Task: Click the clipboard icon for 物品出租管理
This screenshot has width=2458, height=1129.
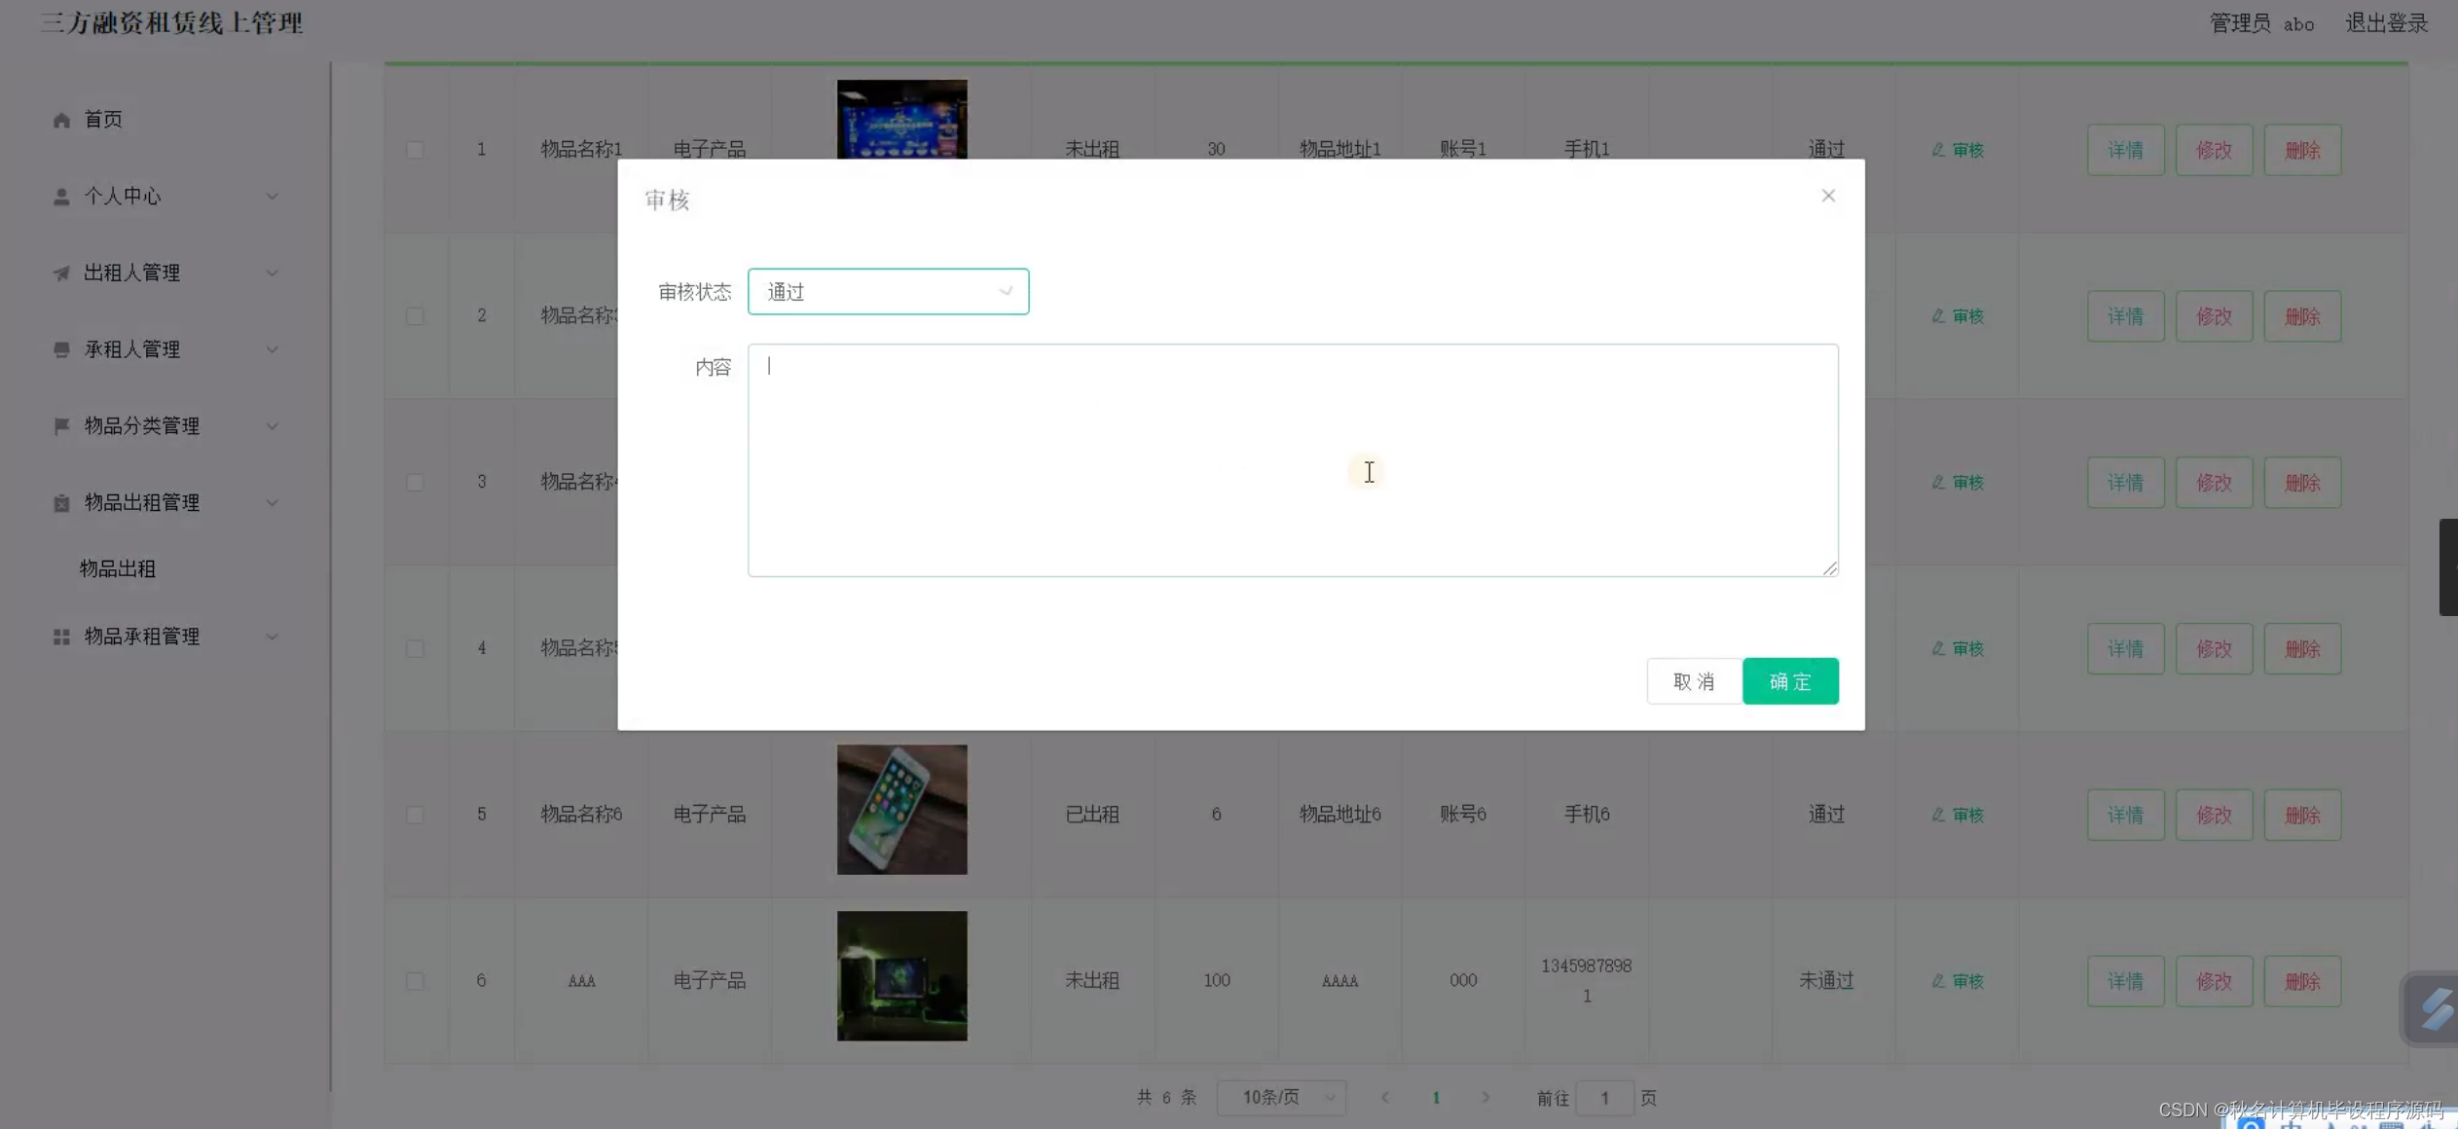Action: pyautogui.click(x=61, y=503)
